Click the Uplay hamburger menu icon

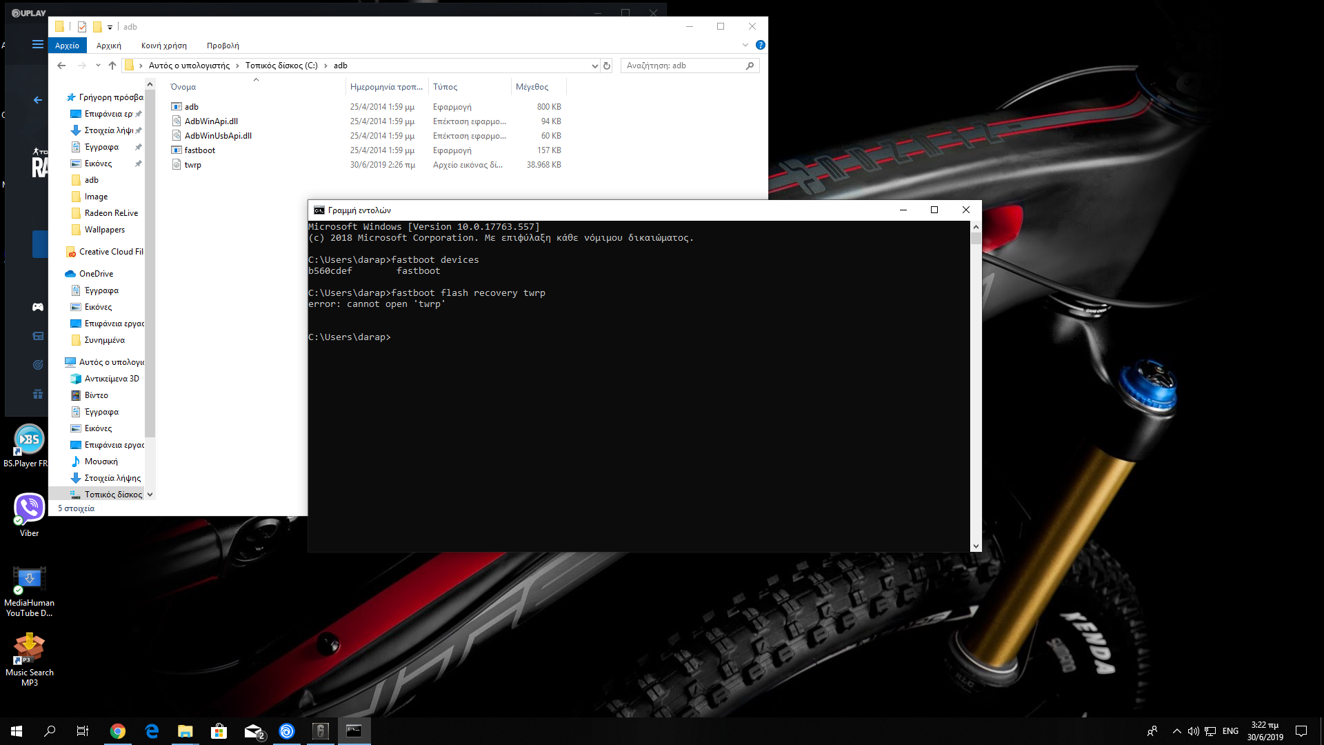point(38,44)
